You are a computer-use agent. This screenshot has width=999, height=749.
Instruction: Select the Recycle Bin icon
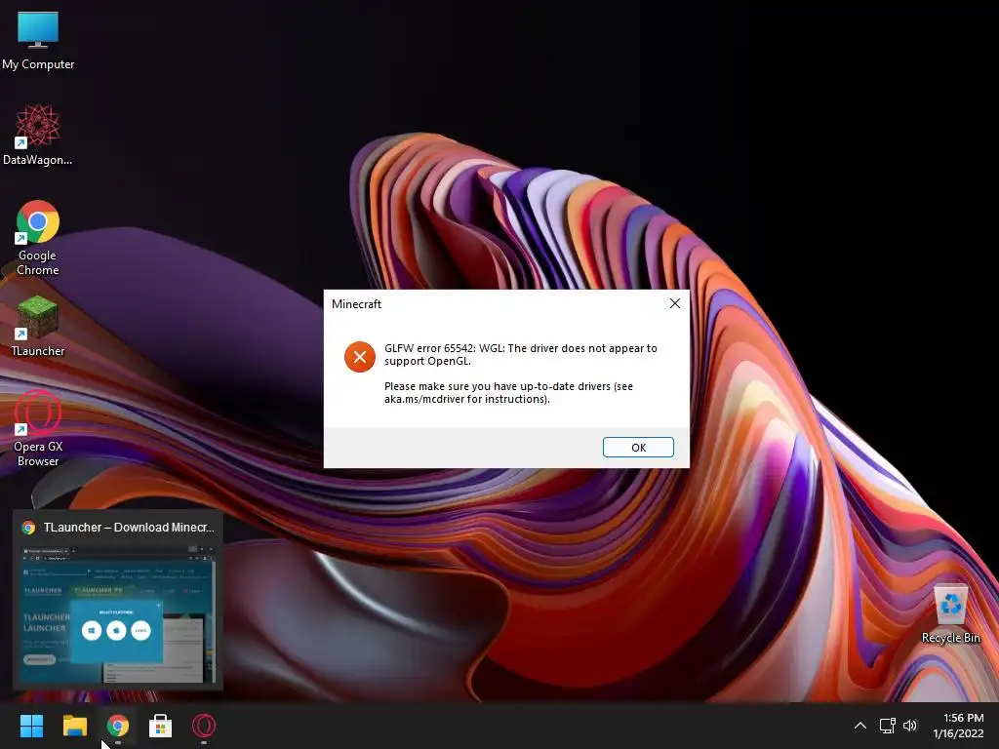click(x=950, y=614)
